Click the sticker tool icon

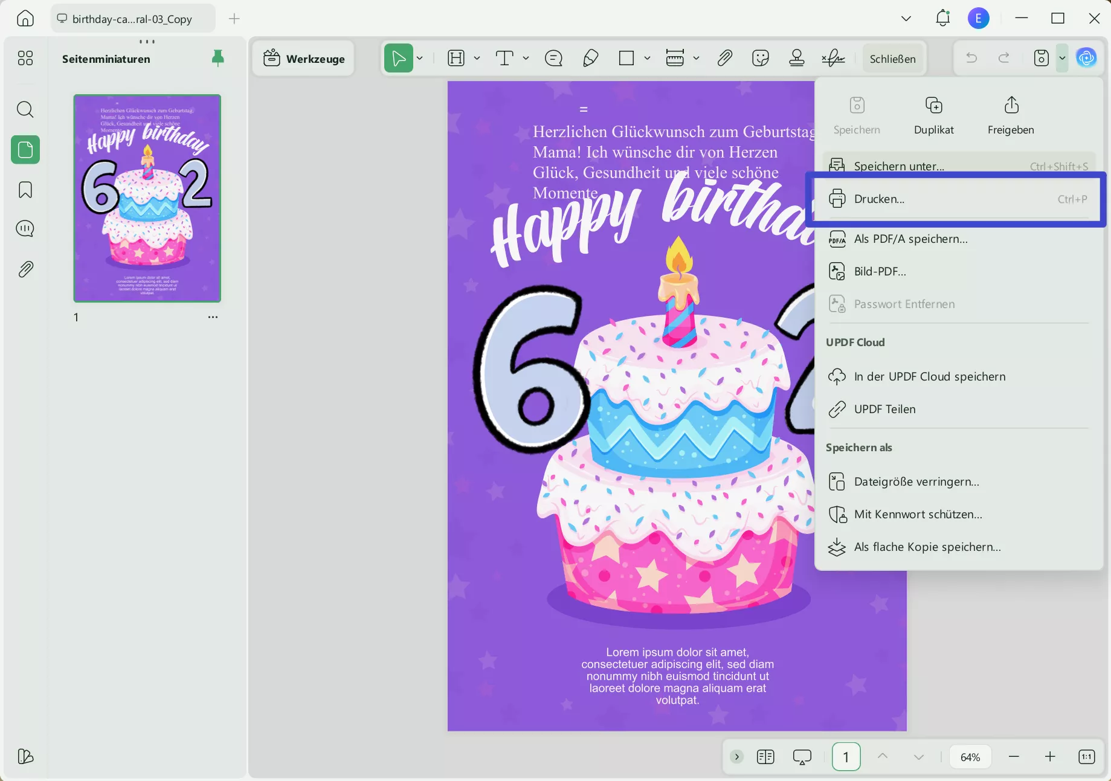tap(761, 59)
